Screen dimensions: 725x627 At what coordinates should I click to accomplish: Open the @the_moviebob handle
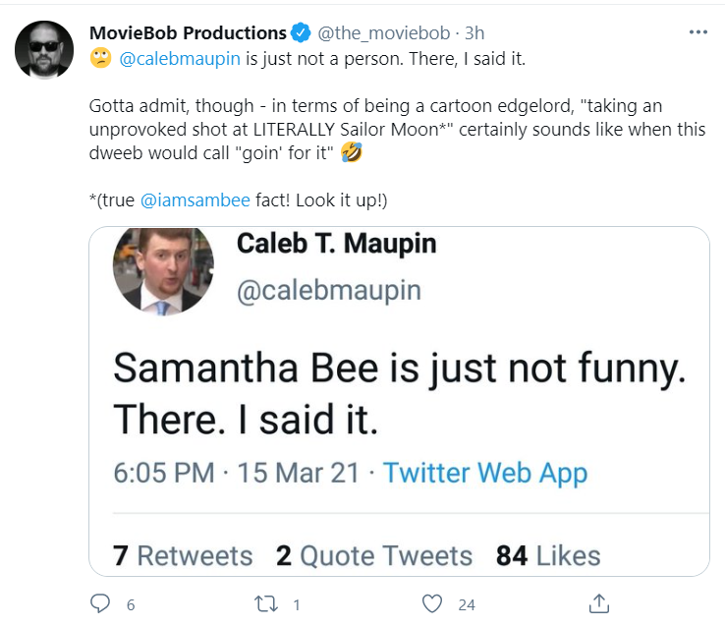tap(384, 32)
